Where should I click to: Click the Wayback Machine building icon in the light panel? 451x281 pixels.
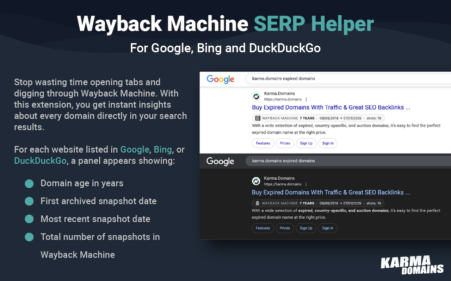(258, 118)
